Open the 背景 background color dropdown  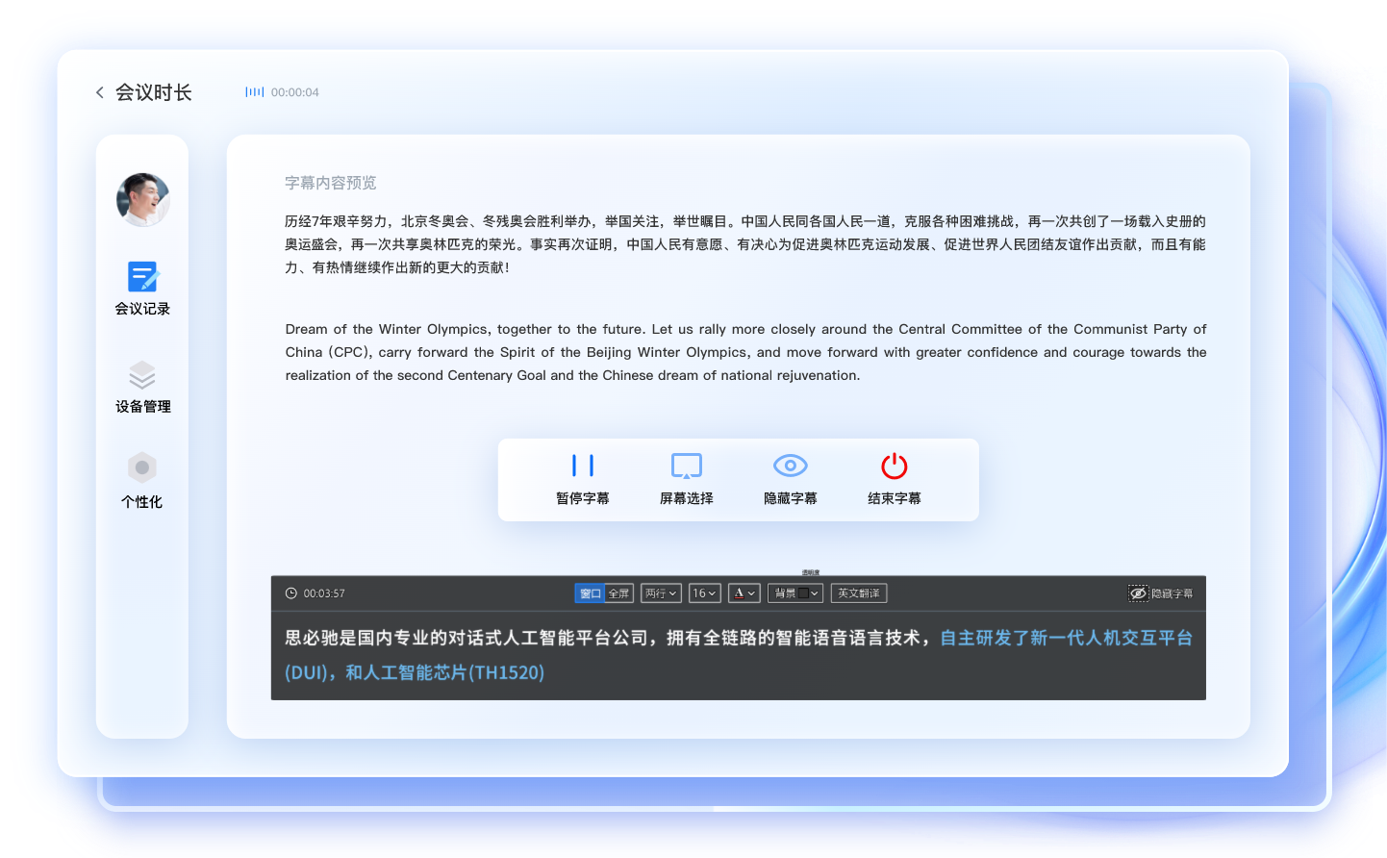tap(795, 593)
